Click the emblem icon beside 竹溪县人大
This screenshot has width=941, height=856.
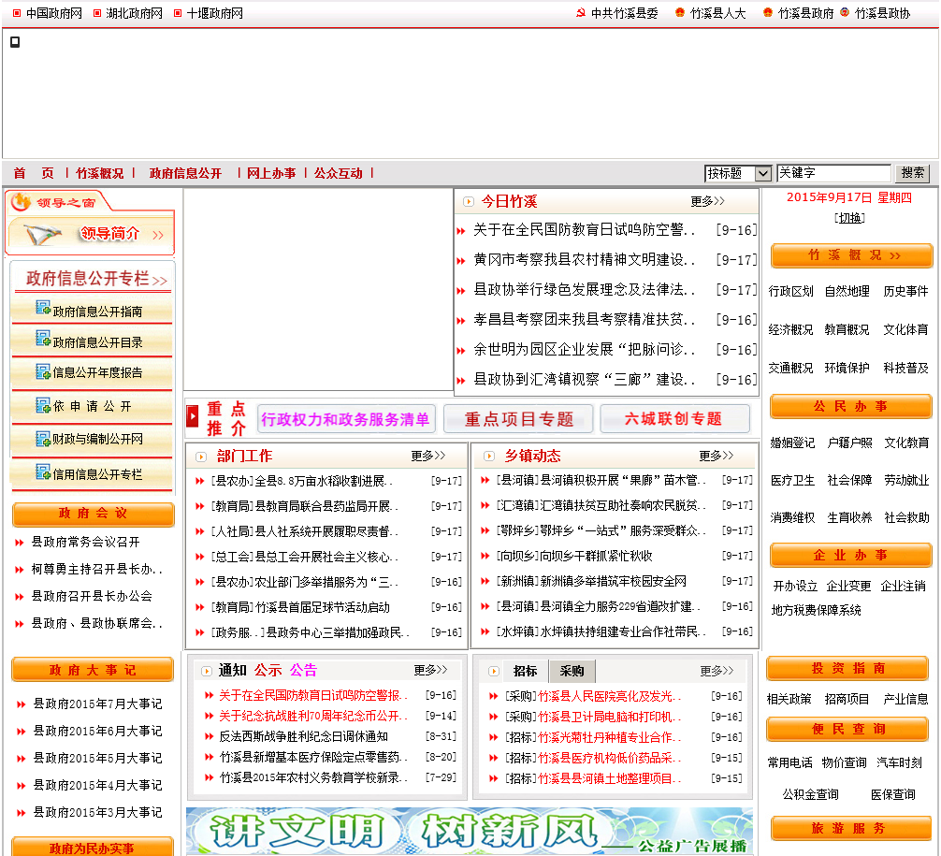680,13
